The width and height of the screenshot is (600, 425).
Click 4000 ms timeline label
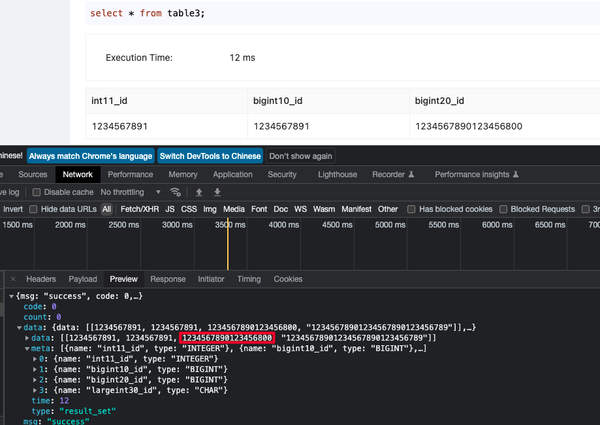pos(283,225)
